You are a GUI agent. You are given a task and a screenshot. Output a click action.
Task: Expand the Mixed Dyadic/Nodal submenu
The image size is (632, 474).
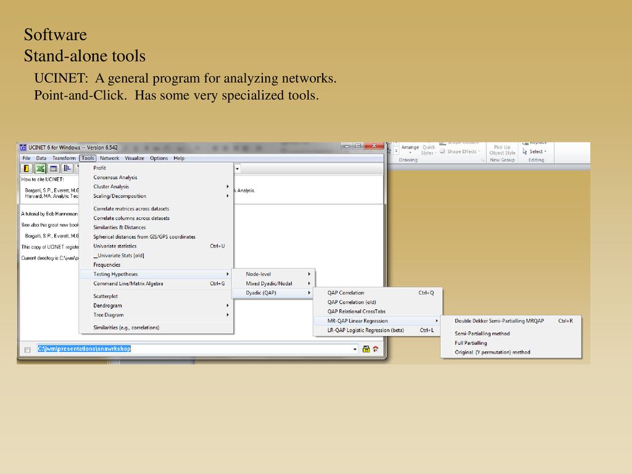click(309, 283)
